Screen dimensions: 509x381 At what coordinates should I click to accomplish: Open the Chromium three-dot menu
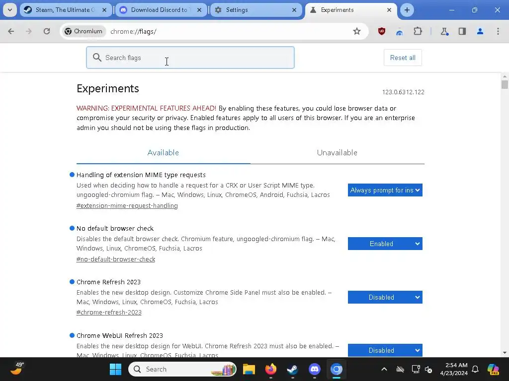(498, 31)
